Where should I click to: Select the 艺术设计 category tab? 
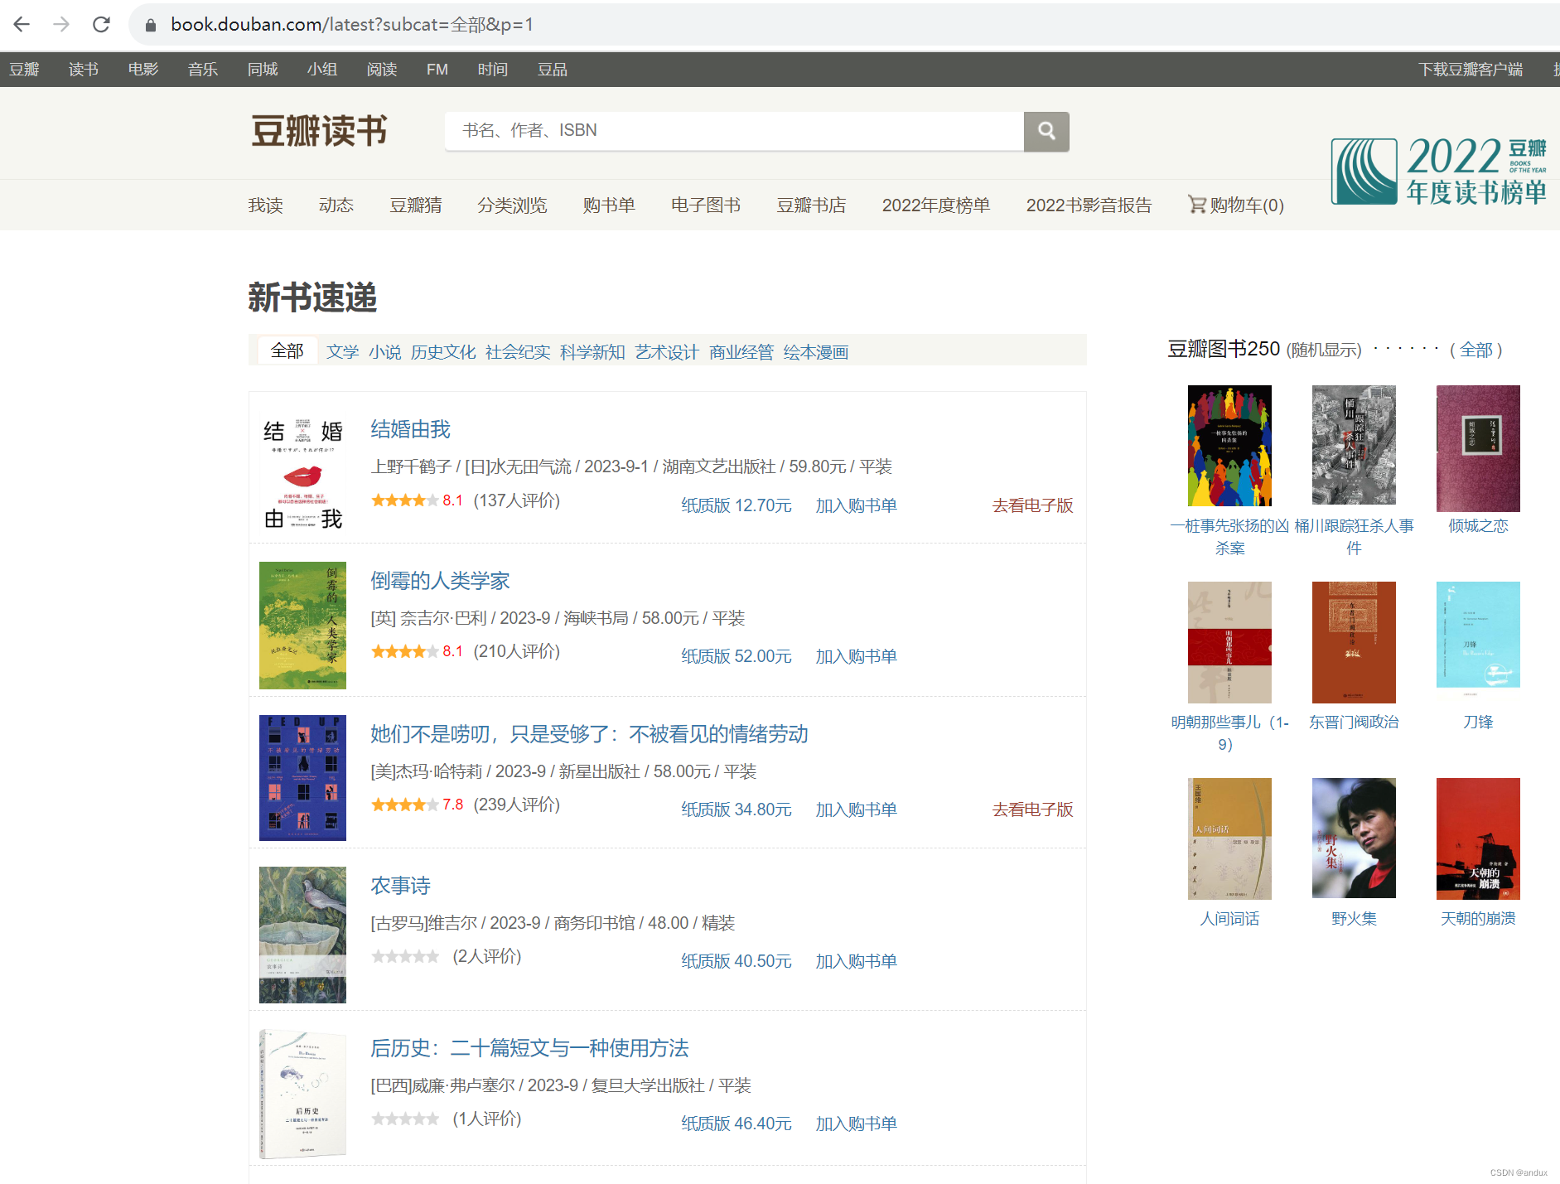(x=667, y=352)
